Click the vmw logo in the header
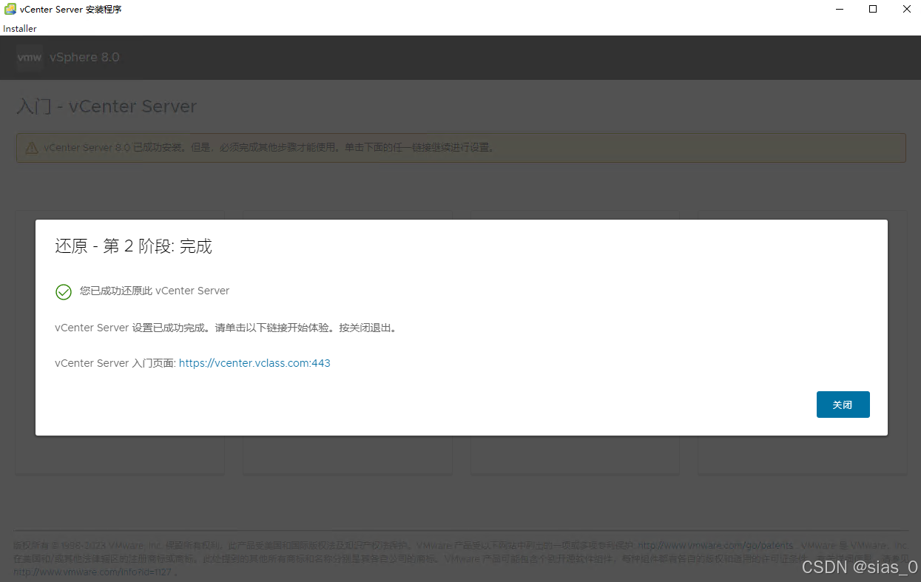The height and width of the screenshot is (582, 921). click(30, 57)
